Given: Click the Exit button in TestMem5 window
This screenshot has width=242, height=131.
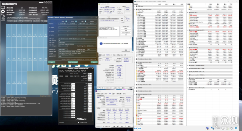Looking at the screenshot, I should point(126,35).
